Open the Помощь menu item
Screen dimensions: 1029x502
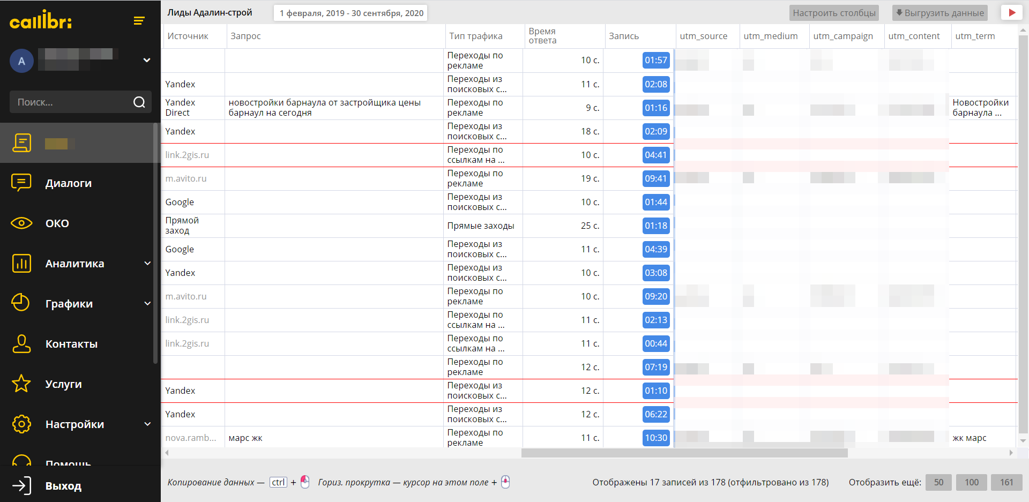[x=68, y=463]
